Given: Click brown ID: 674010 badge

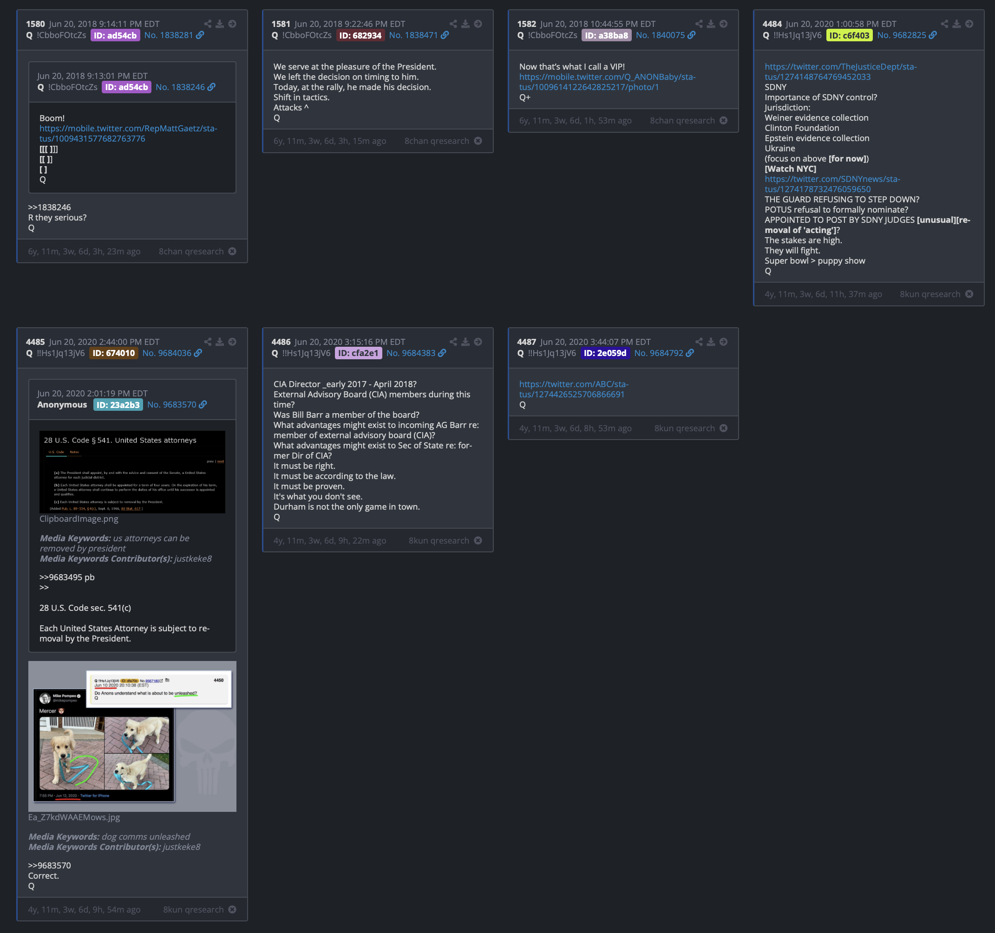Looking at the screenshot, I should 114,353.
